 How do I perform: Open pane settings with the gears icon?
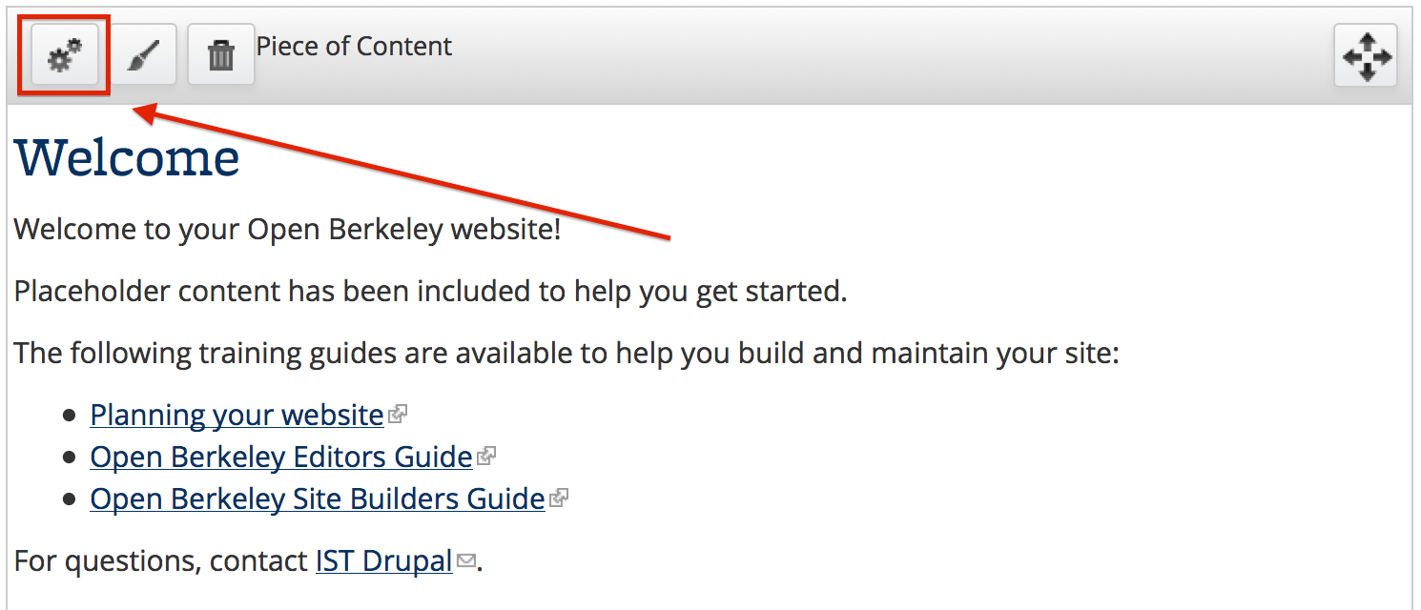coord(65,55)
